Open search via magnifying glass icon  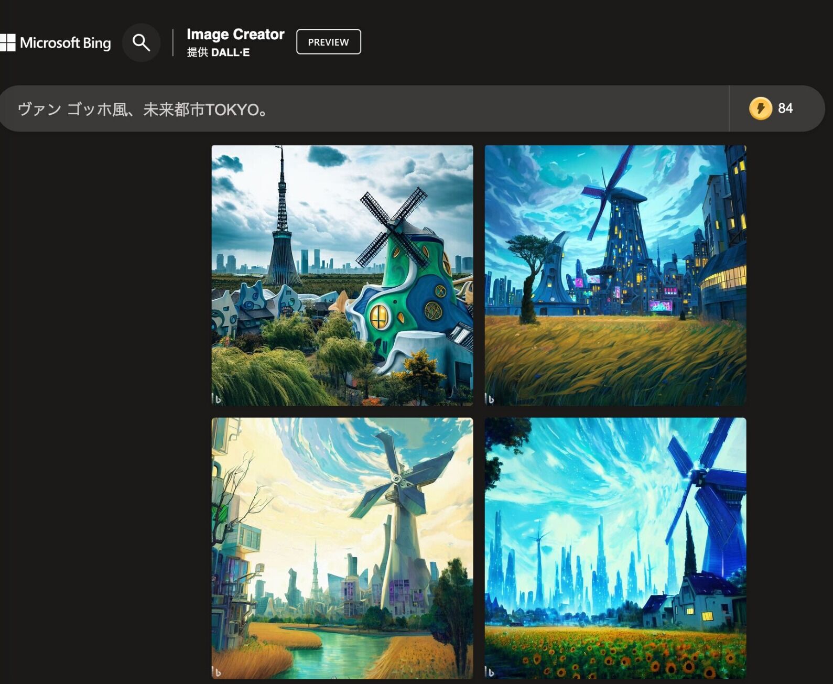pyautogui.click(x=141, y=42)
